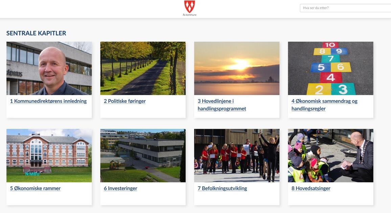Image resolution: width=391 pixels, height=213 pixels.
Task: Click the tree-lined path thumbnail
Action: 143,68
